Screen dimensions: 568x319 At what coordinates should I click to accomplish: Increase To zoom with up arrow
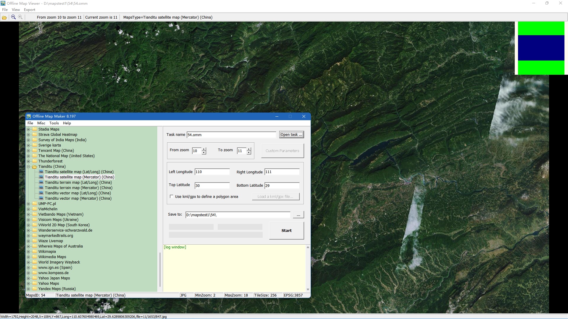[x=249, y=149]
